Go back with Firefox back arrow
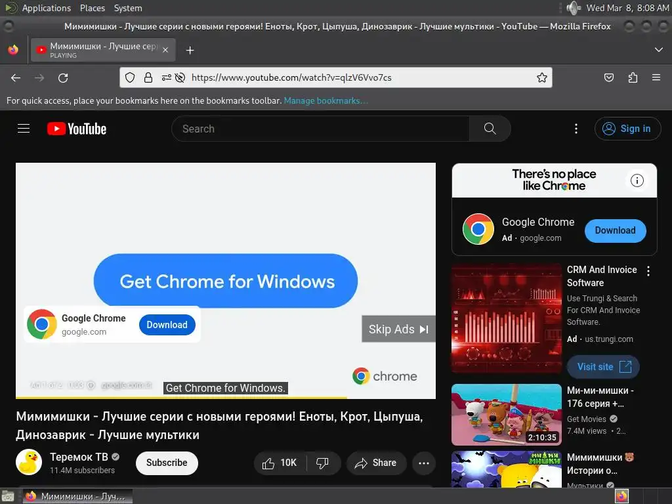The height and width of the screenshot is (504, 672). tap(16, 78)
